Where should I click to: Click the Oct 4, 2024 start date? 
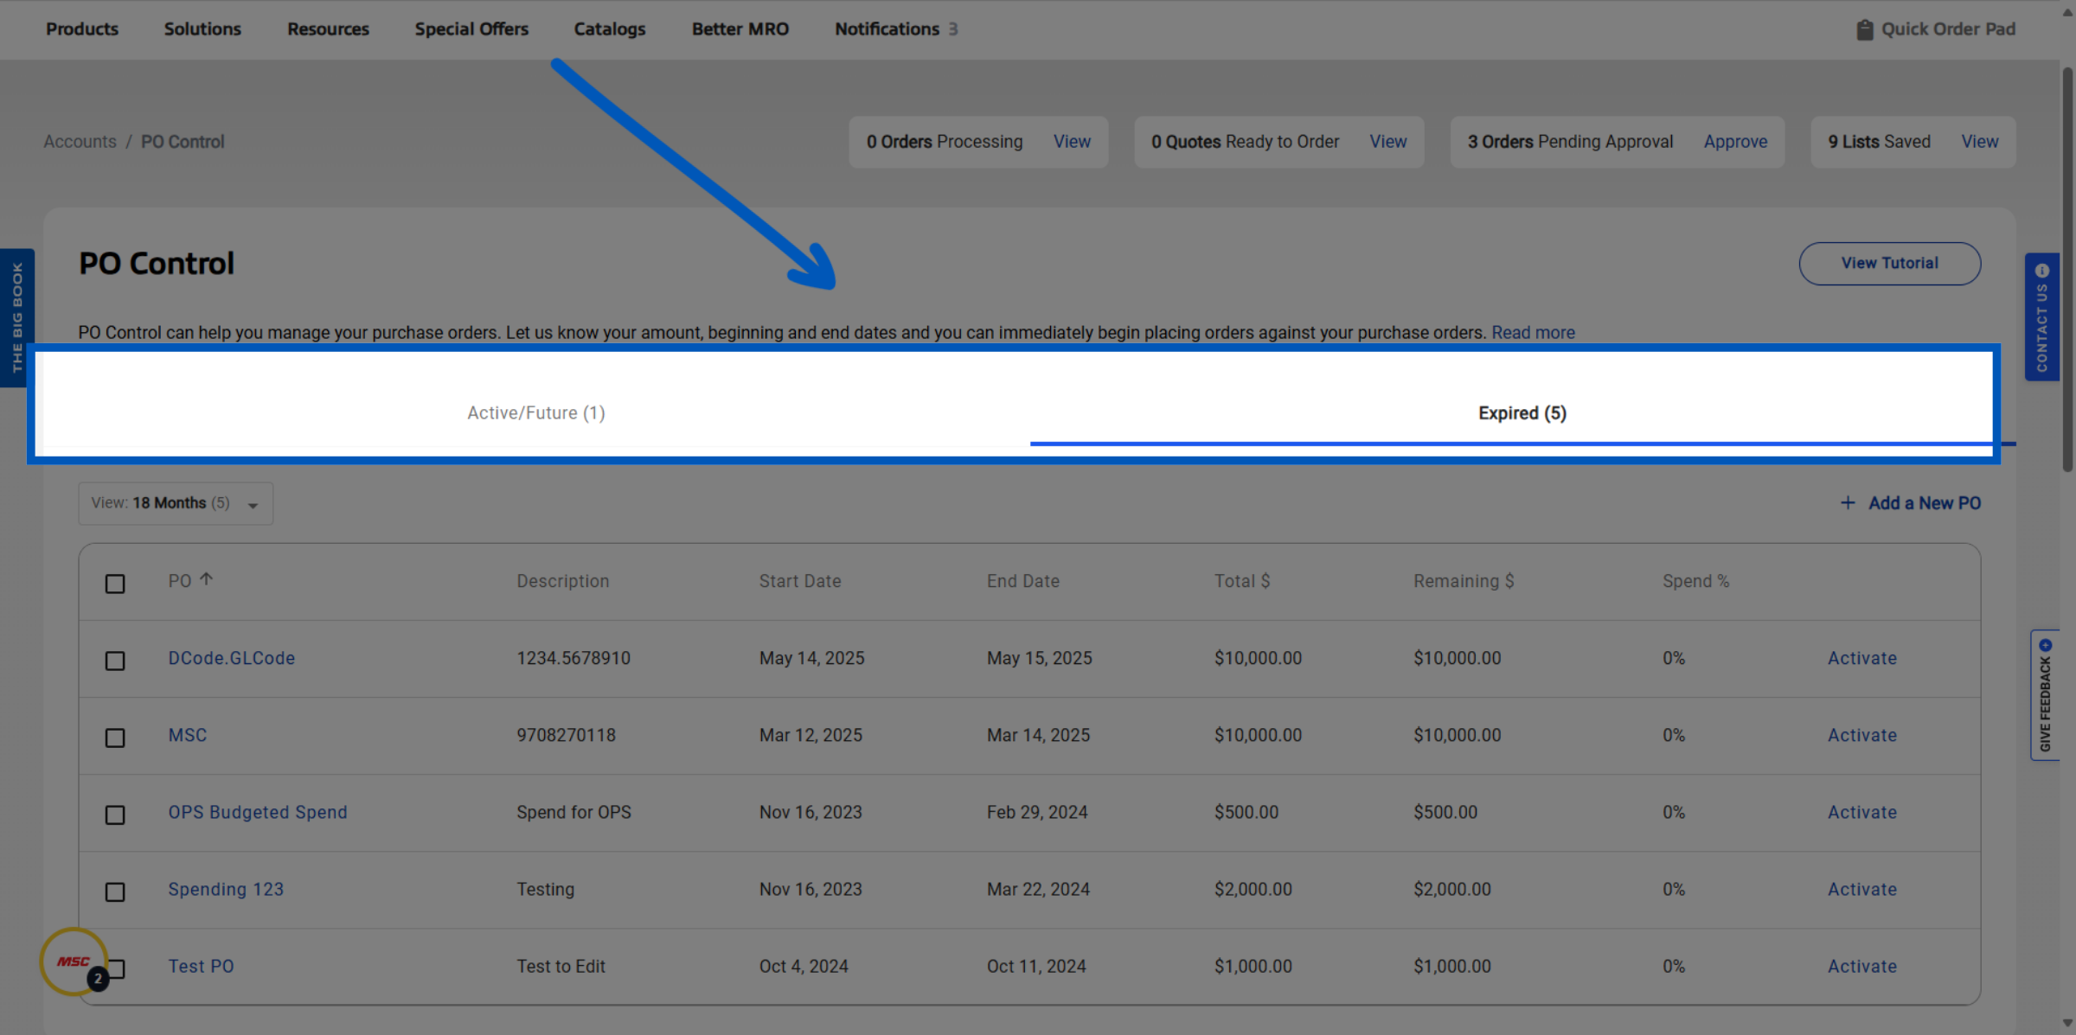coord(804,966)
